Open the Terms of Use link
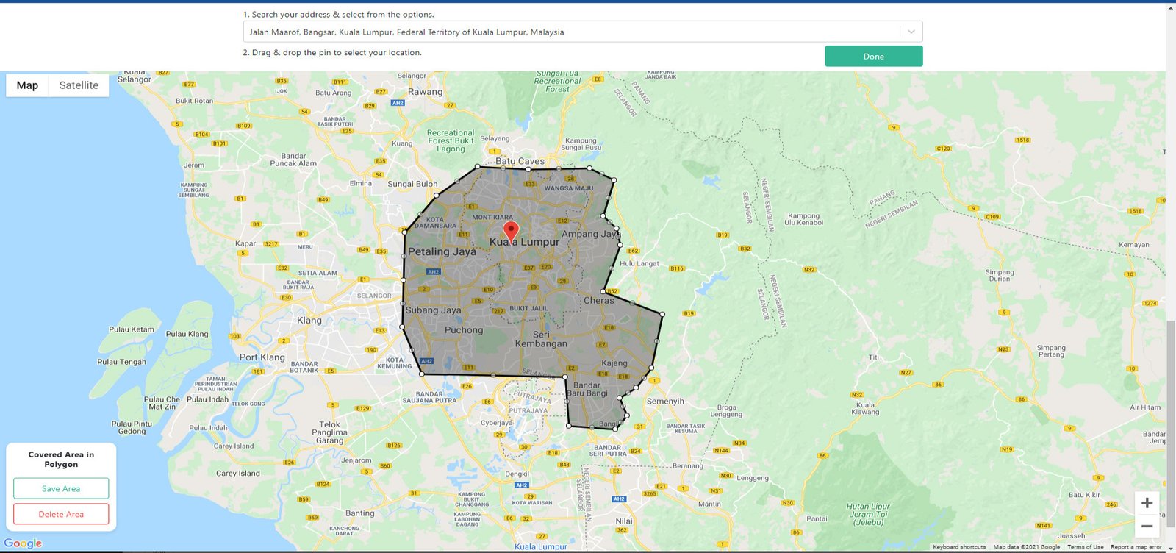The image size is (1176, 553). click(x=1085, y=547)
